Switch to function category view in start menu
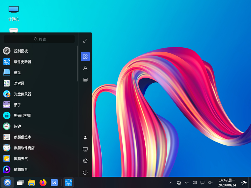This screenshot has width=251, height=188. [85, 80]
